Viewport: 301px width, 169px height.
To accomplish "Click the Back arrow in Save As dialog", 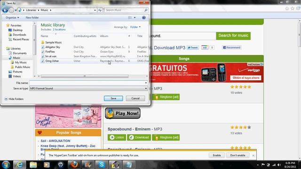I will pos(5,10).
